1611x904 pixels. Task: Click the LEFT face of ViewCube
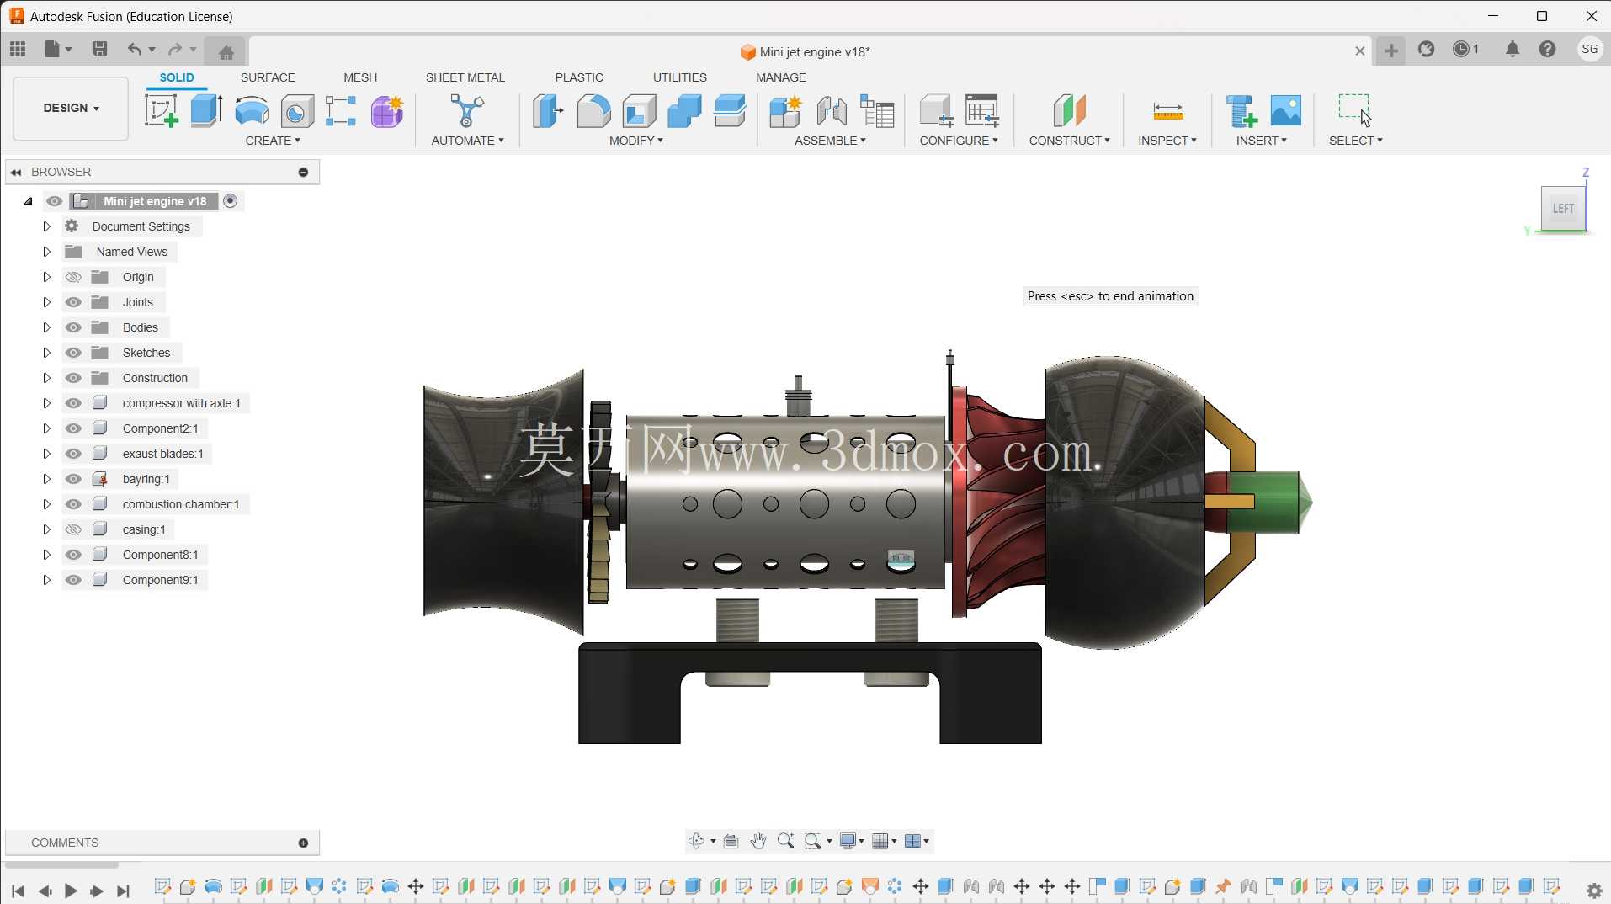click(1563, 208)
